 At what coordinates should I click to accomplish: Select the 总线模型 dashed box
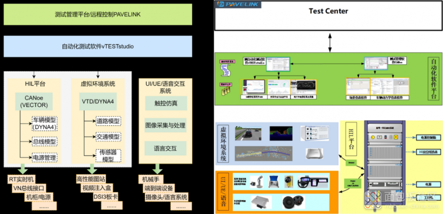point(44,141)
